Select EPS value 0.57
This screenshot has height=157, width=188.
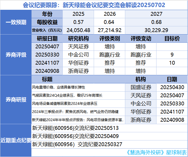click(x=78, y=22)
